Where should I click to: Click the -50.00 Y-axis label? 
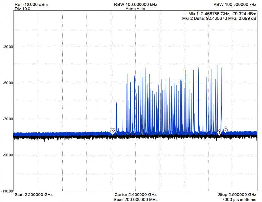(x=8, y=83)
